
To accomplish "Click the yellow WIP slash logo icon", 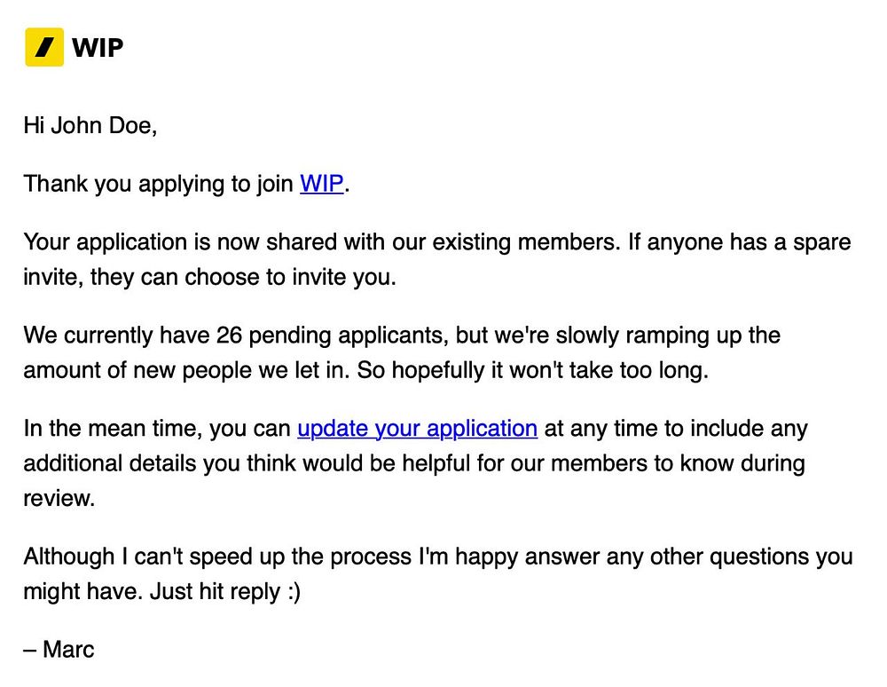I will click(44, 47).
